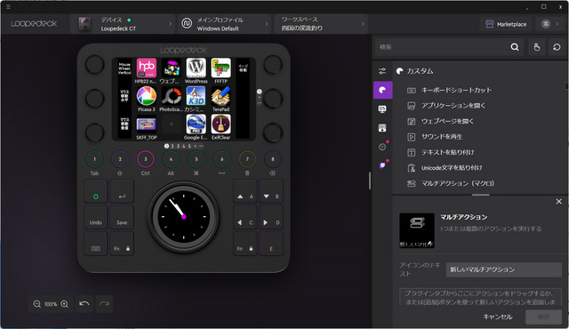Click the redo arrow button
This screenshot has height=329, width=569.
tap(104, 304)
